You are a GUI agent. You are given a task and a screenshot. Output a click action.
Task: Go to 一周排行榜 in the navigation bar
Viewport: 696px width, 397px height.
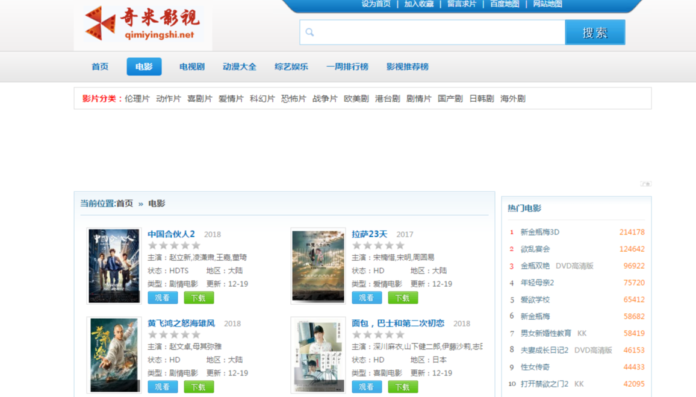[x=347, y=67]
